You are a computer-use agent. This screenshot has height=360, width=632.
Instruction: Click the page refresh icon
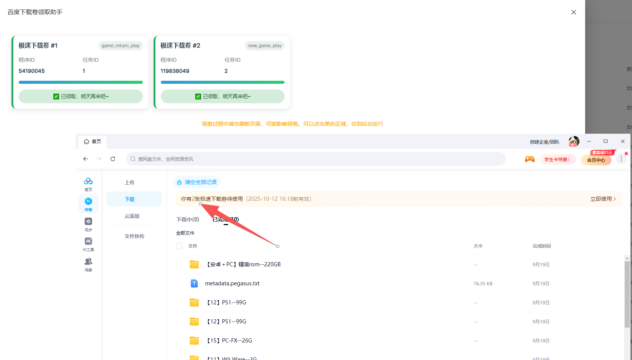113,159
